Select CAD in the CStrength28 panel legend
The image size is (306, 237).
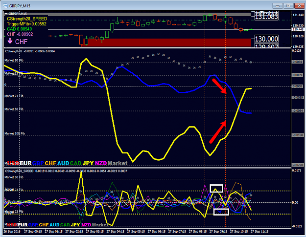coord(75,163)
